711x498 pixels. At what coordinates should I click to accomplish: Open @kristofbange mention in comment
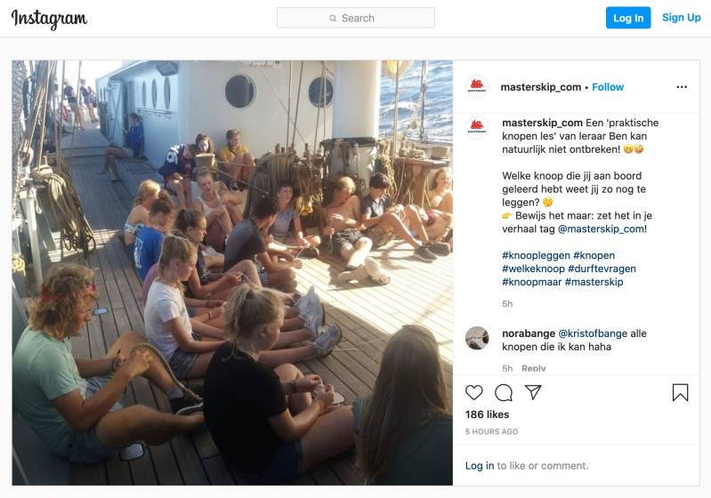pos(593,333)
